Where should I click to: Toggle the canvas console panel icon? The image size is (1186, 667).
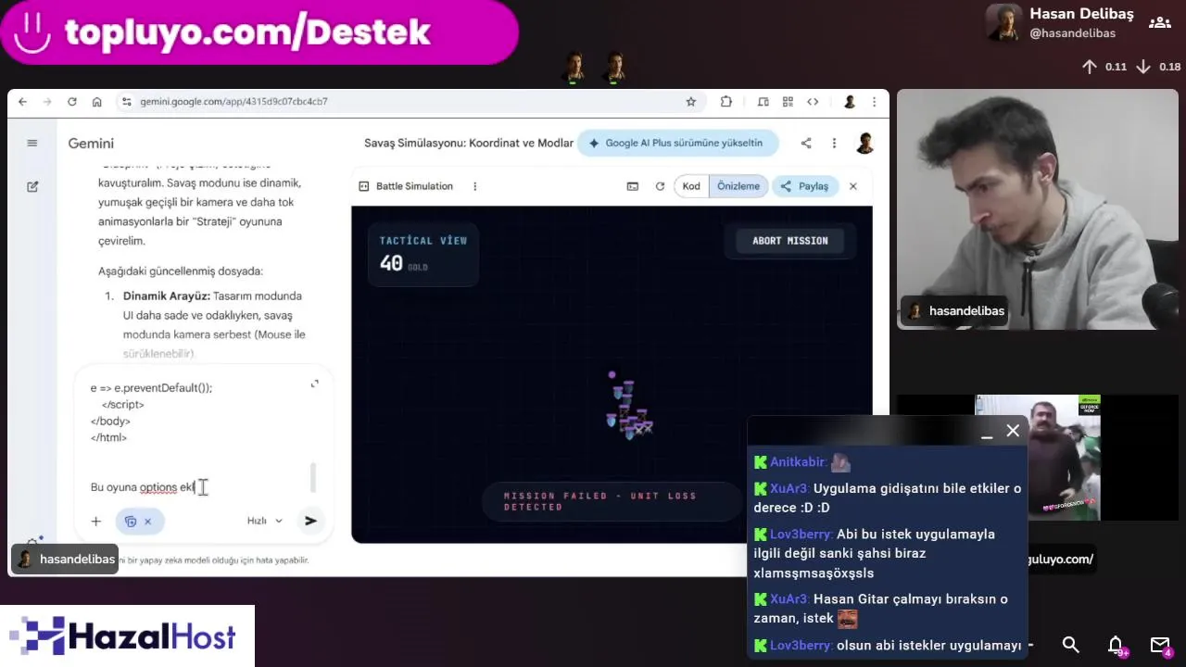pyautogui.click(x=633, y=186)
